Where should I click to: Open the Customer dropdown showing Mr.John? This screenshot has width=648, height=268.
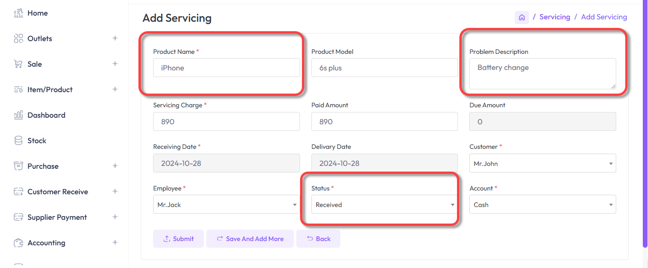point(542,164)
